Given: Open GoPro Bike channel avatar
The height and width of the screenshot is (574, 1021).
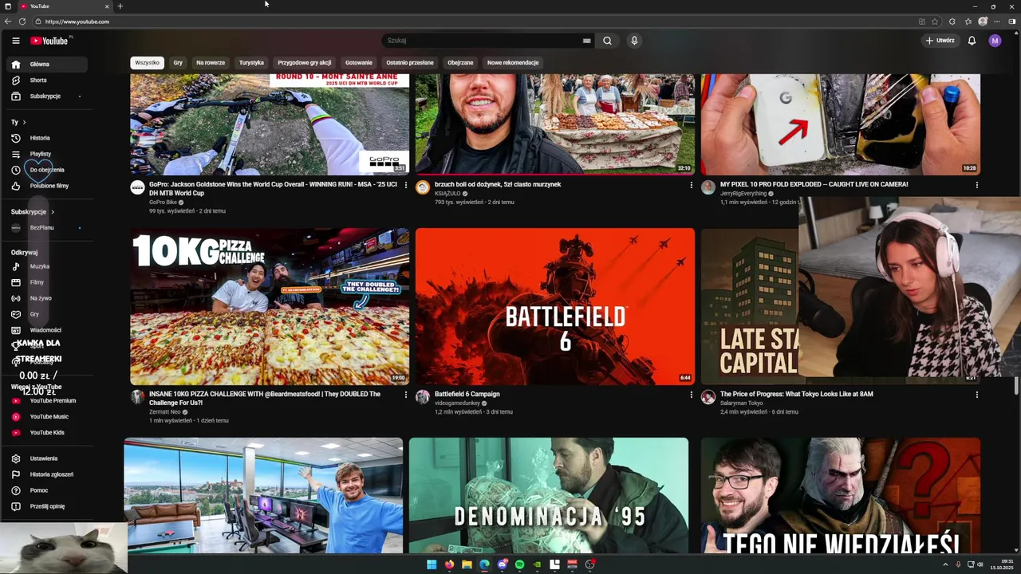Looking at the screenshot, I should 137,187.
